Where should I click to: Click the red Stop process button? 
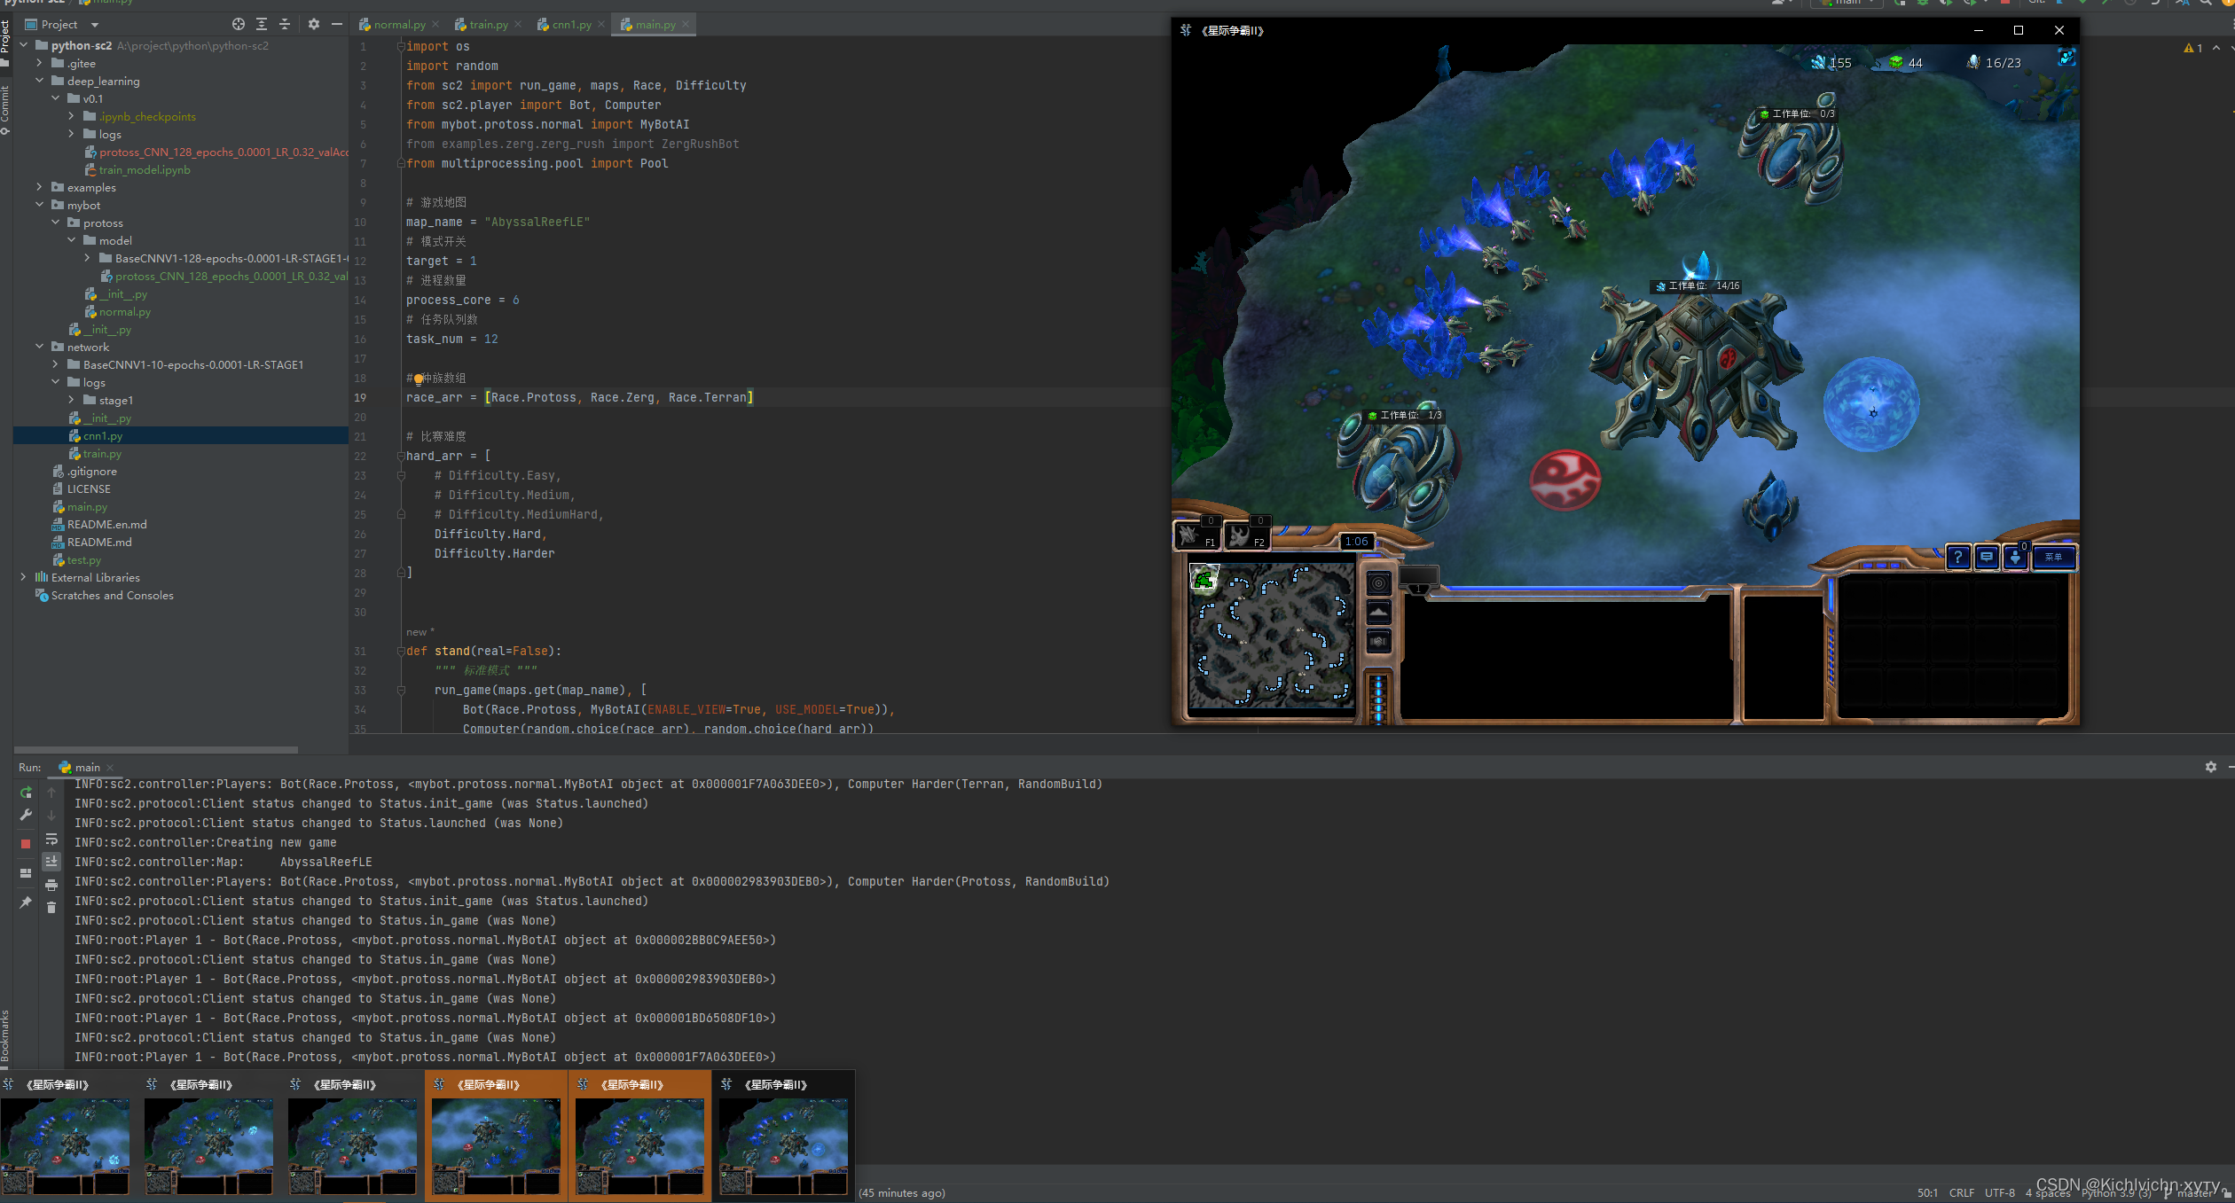point(26,843)
